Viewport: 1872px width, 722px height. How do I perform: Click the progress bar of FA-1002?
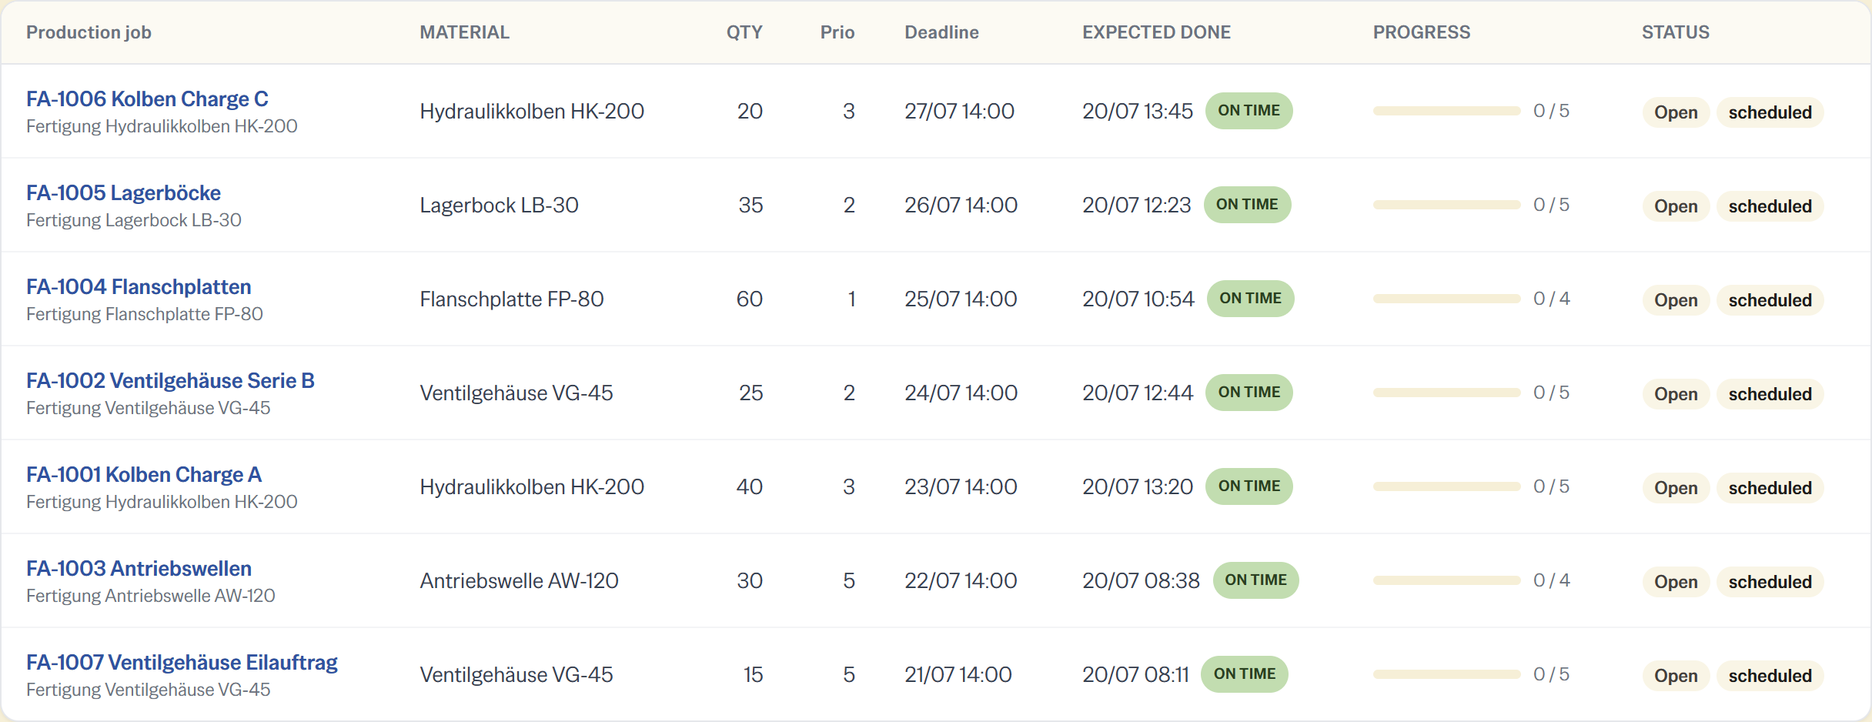point(1446,393)
